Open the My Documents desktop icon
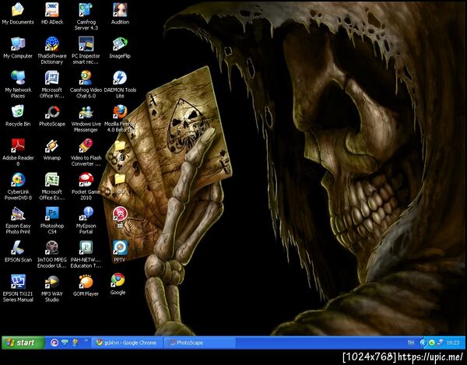 [18, 13]
